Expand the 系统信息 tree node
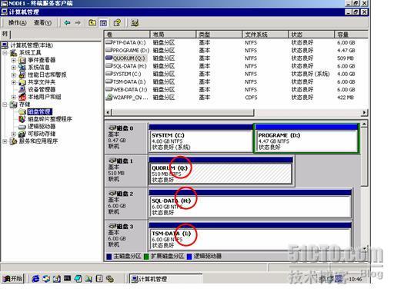 14,68
